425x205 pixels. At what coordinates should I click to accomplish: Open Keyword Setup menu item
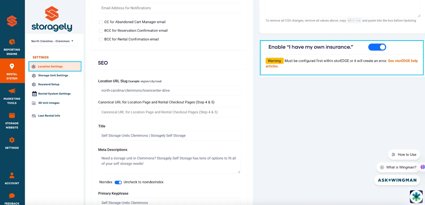point(49,84)
